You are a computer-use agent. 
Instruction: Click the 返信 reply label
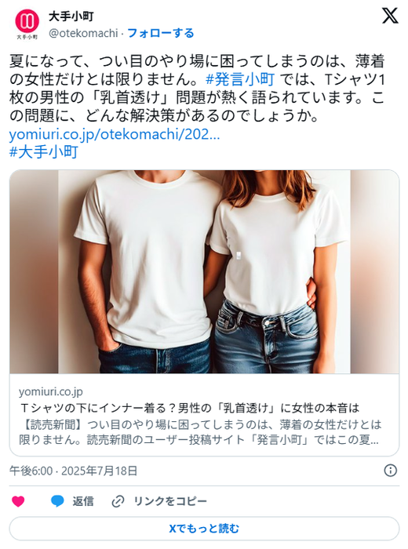83,501
